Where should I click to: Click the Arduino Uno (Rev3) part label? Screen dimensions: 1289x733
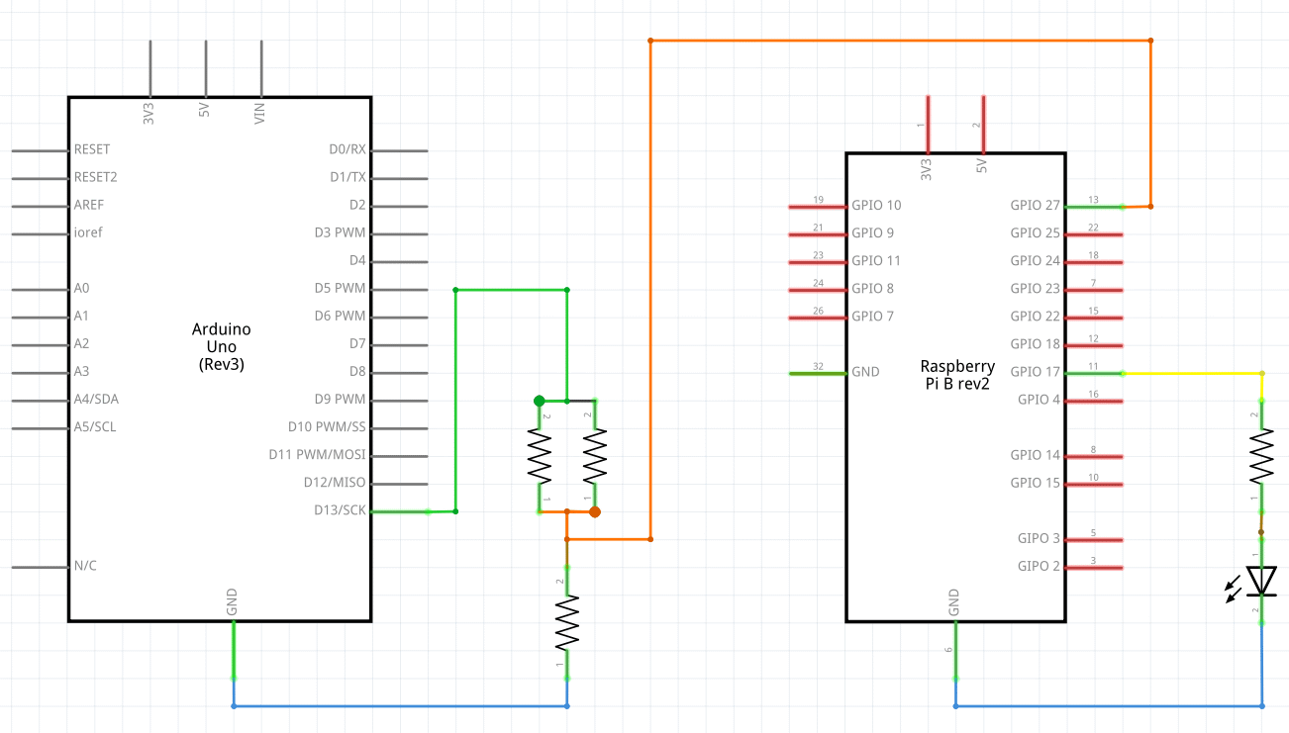tap(221, 346)
